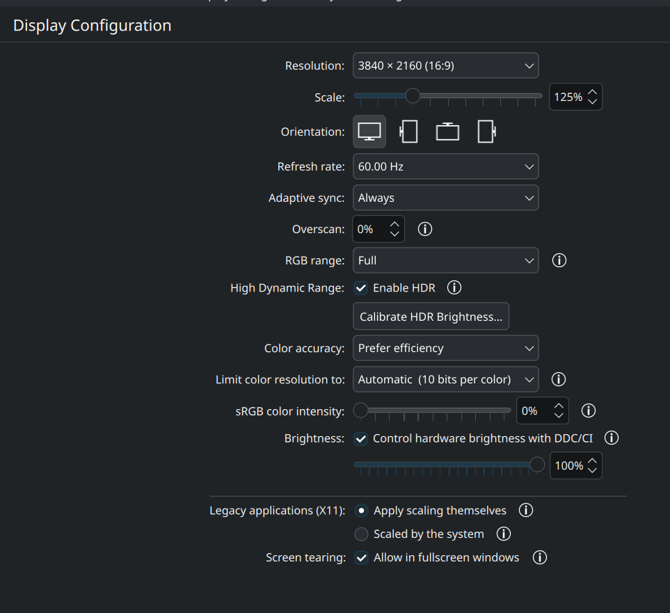Open Limit color resolution dropdown

coord(446,379)
